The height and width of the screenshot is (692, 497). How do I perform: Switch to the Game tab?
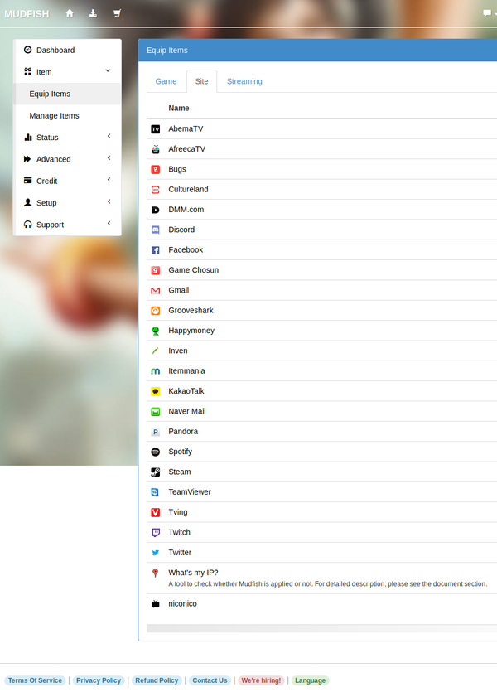click(x=166, y=82)
